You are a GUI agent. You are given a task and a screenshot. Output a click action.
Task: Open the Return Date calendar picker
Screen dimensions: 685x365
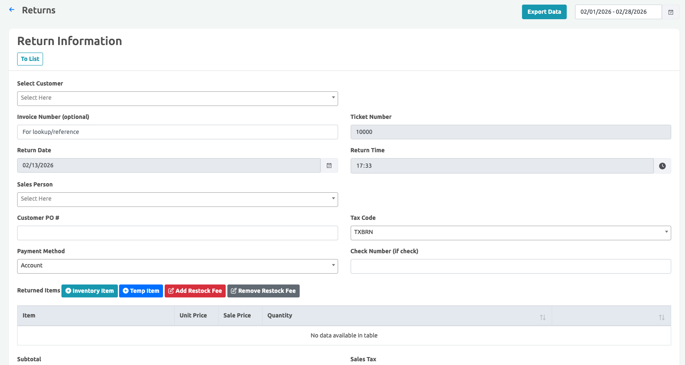329,166
